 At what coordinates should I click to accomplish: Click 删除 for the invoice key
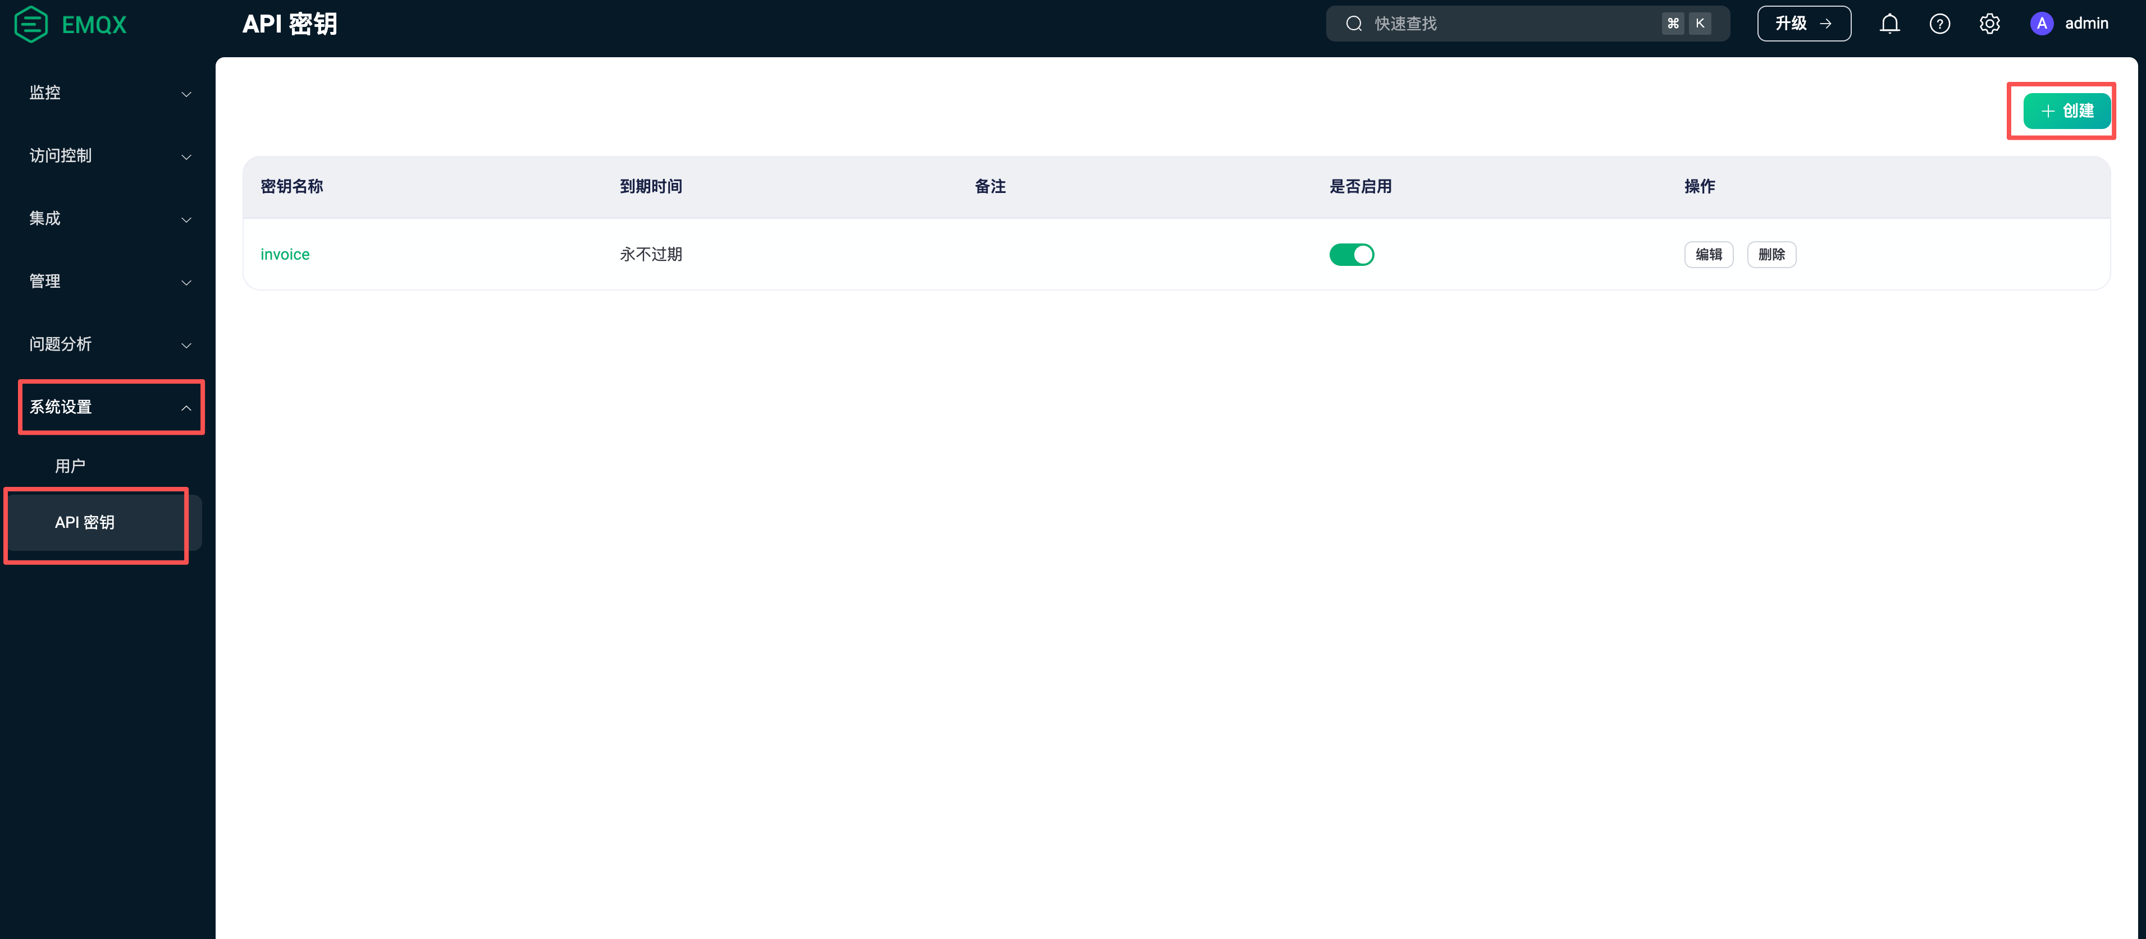[1771, 255]
